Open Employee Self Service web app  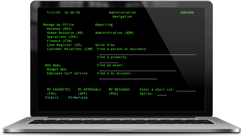pos(67,73)
